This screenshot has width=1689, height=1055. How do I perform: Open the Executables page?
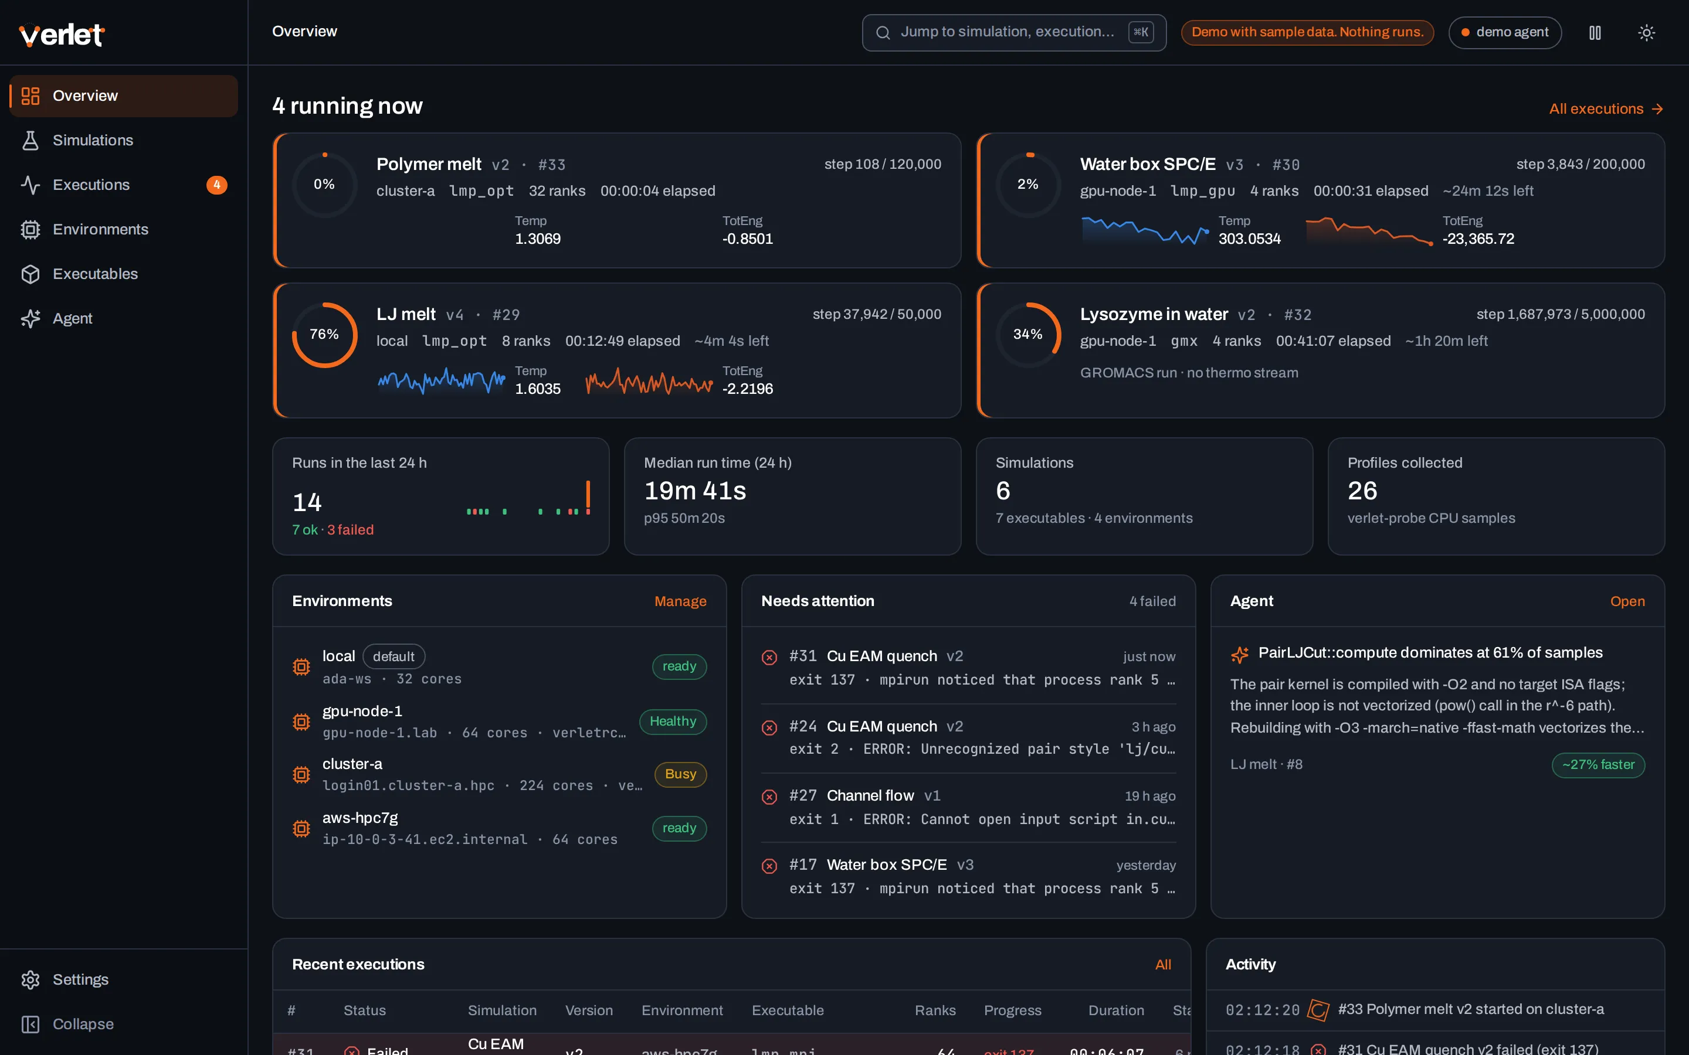pyautogui.click(x=124, y=274)
